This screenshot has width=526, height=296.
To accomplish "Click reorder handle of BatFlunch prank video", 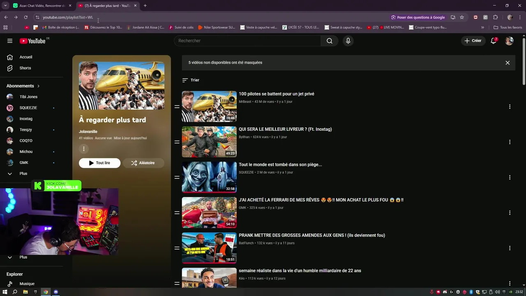I will pos(177,248).
